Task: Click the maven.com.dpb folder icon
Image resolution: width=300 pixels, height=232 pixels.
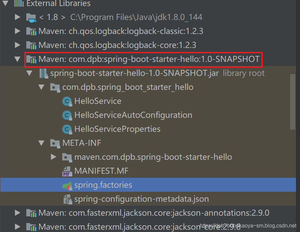Action: coord(67,157)
